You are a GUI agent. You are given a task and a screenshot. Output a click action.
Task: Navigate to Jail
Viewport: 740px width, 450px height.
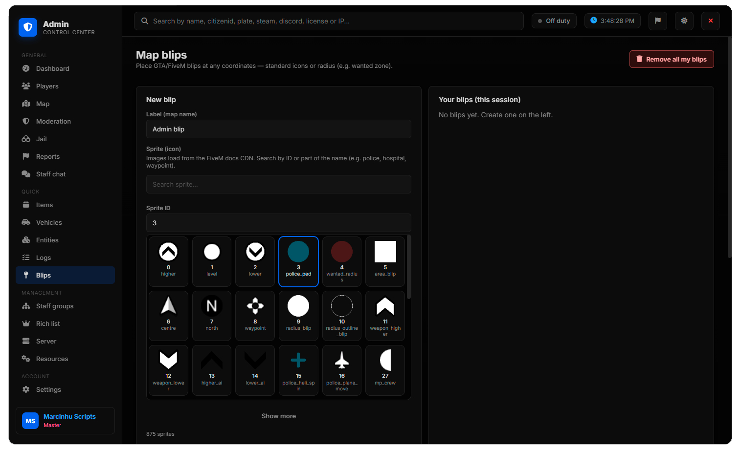point(66,139)
